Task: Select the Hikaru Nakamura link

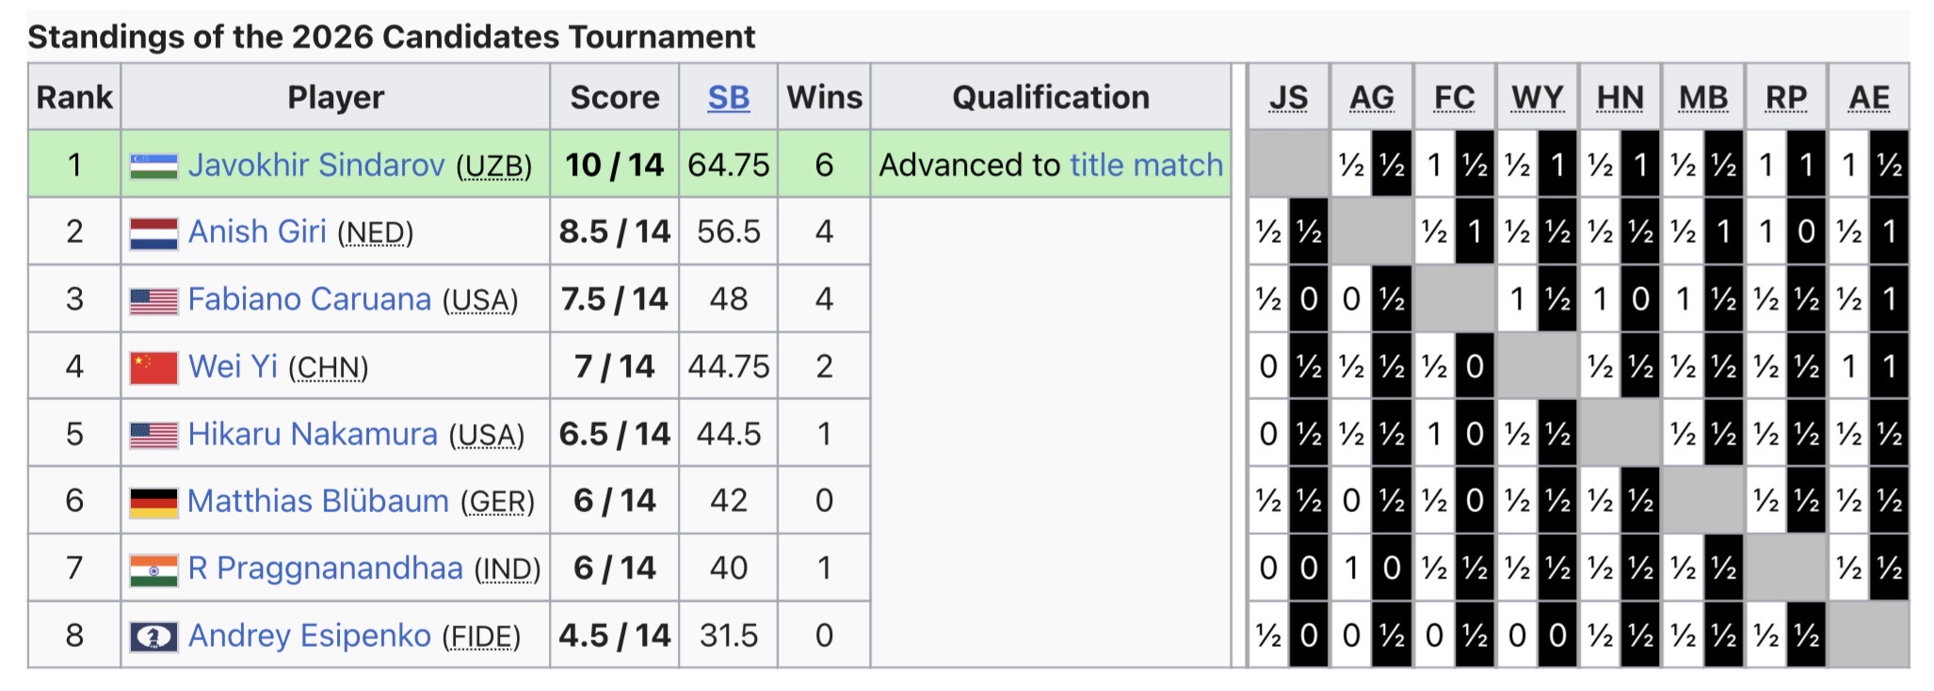Action: pos(312,434)
